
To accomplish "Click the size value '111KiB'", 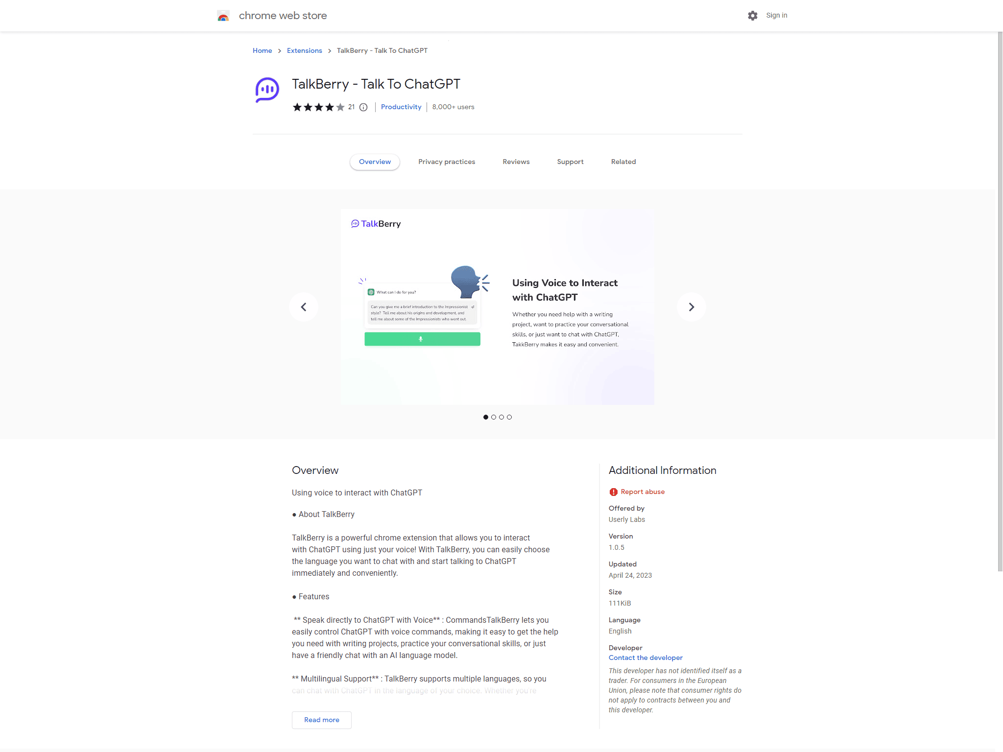I will [x=620, y=604].
